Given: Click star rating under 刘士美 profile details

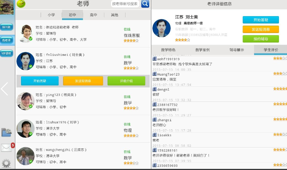Looking at the screenshot, I should pos(183,40).
